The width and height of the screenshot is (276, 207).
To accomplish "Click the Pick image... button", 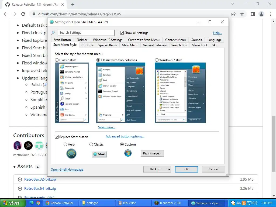I will coord(152,153).
